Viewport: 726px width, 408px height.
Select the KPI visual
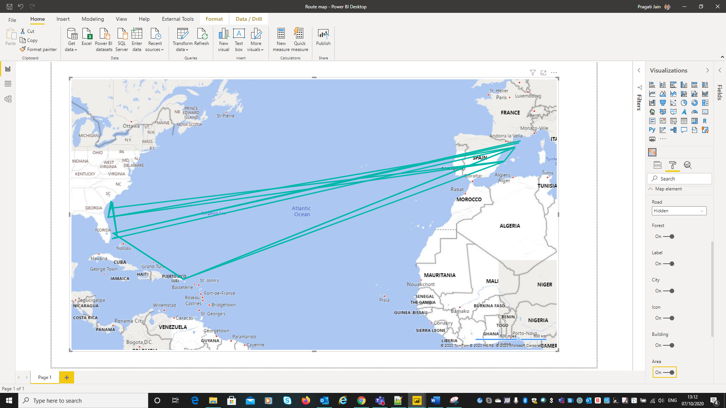point(663,121)
